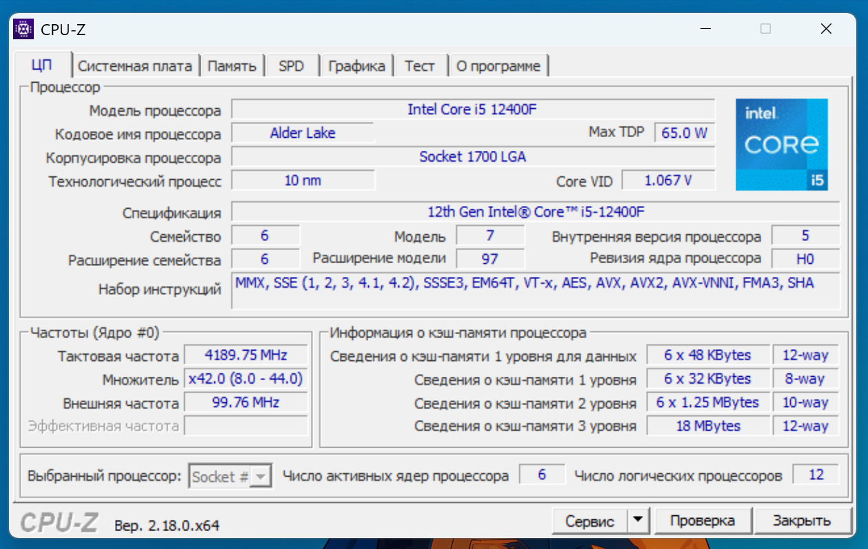868x549 pixels.
Task: Click the Socket 1700 LGA package field
Action: coord(473,156)
